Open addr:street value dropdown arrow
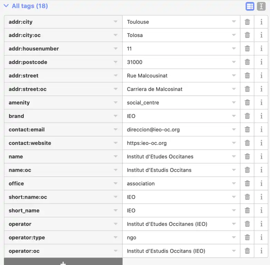This screenshot has width=270, height=265. coord(234,76)
